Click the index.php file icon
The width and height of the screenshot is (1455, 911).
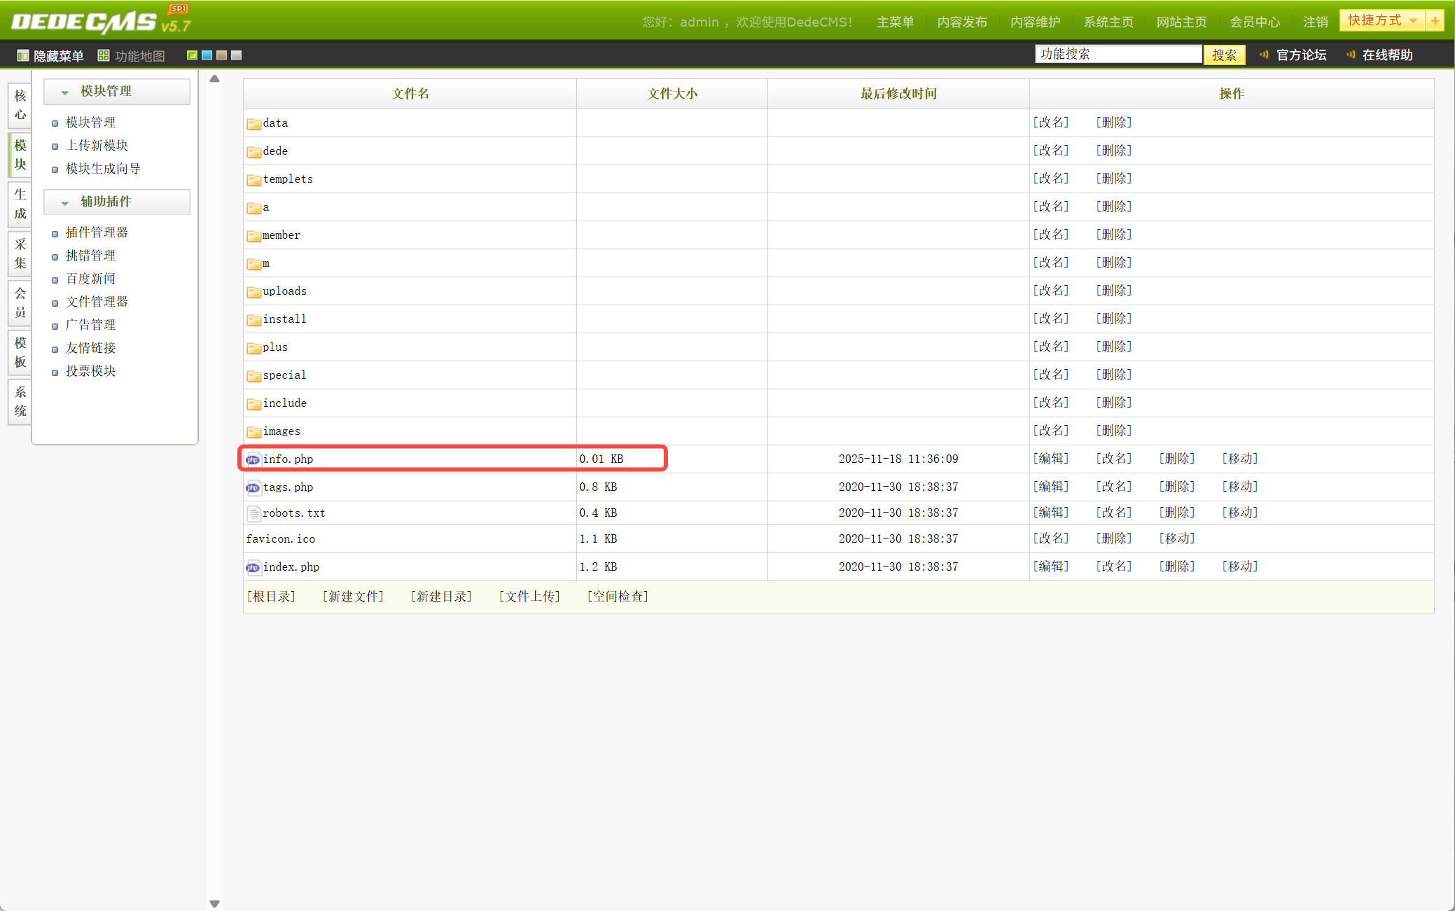click(x=253, y=567)
